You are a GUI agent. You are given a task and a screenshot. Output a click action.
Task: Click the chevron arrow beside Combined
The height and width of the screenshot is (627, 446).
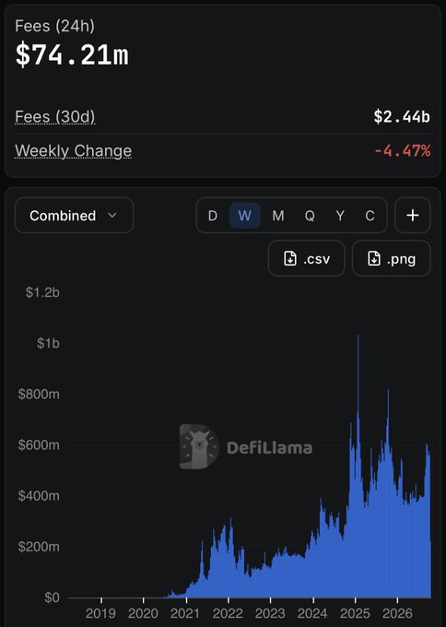[x=112, y=216]
